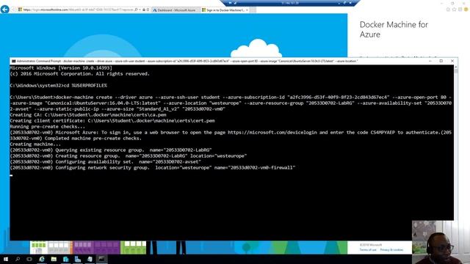Focus the browser address bar URL

point(78,10)
